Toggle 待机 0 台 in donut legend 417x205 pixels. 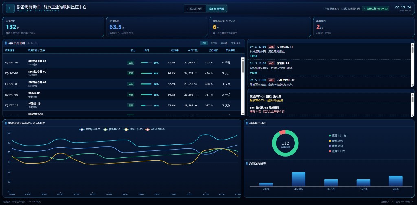tap(336, 141)
